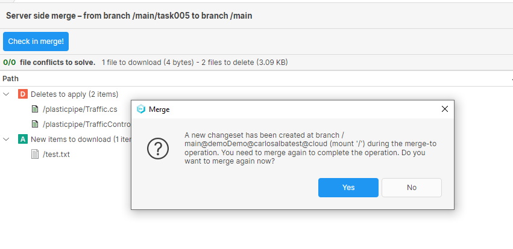Click the red D deletes icon
This screenshot has height=249, width=513.
tap(23, 94)
